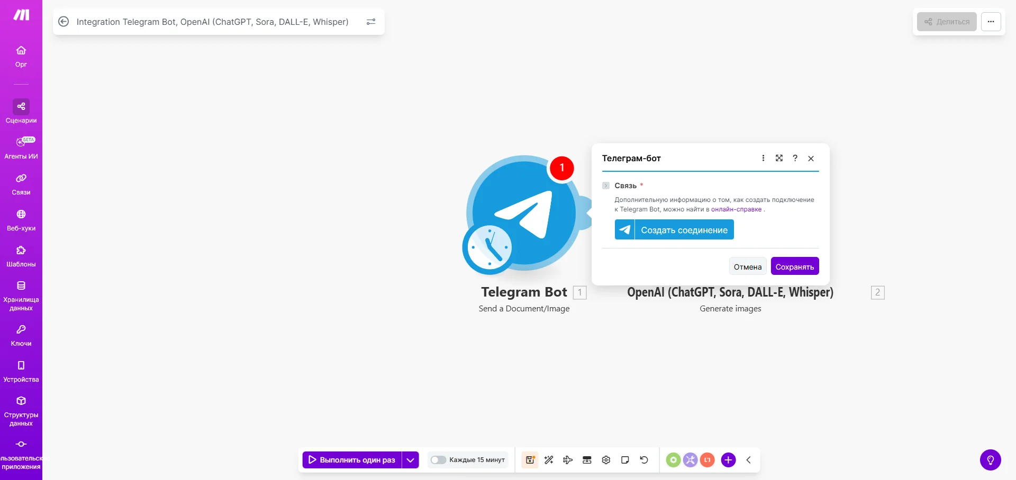The image size is (1016, 480).
Task: Click Отмена to cancel the dialog
Action: (748, 266)
